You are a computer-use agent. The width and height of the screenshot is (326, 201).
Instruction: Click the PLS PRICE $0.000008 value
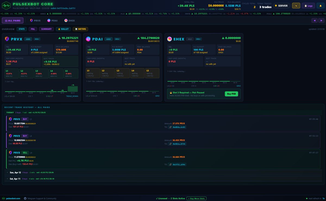click(216, 5)
